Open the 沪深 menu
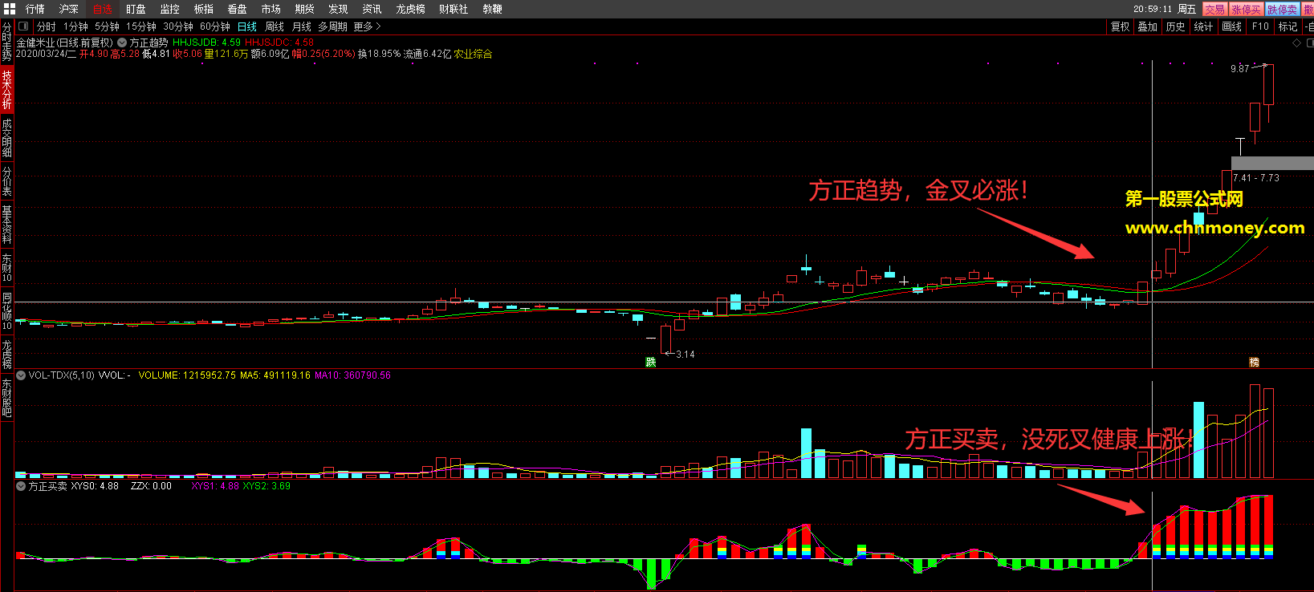1314x592 pixels. click(x=69, y=9)
